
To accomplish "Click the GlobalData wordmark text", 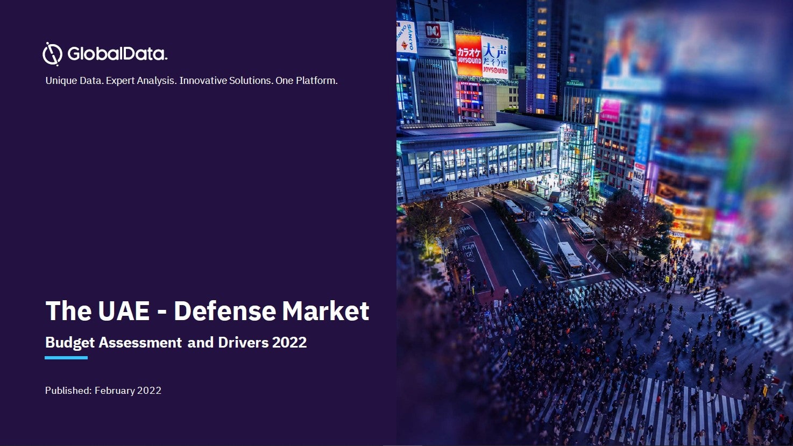I will [x=117, y=54].
